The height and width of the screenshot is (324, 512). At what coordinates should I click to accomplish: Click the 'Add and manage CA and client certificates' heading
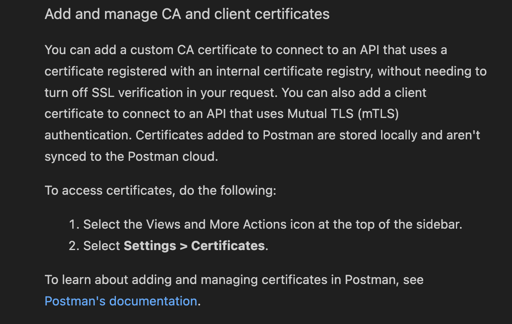(x=187, y=14)
